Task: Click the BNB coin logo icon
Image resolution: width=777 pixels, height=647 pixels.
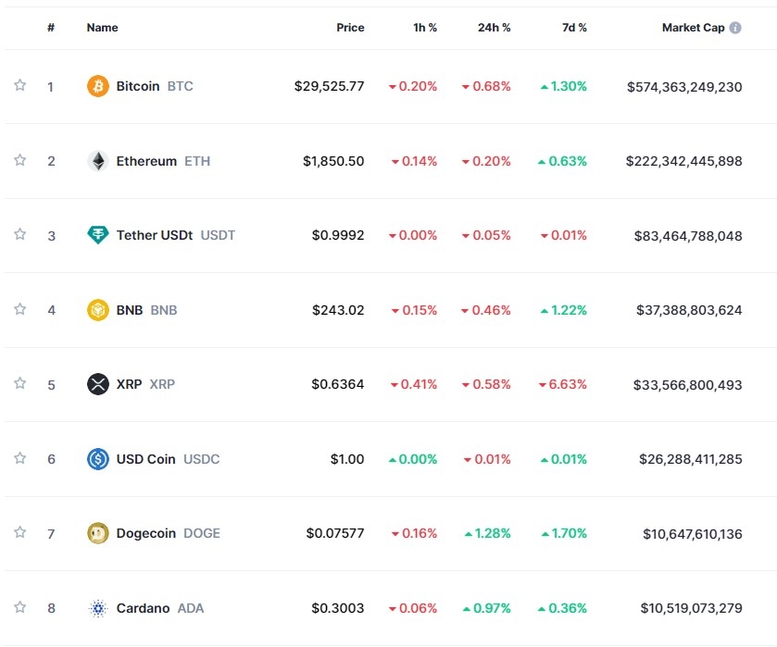Action: [97, 310]
